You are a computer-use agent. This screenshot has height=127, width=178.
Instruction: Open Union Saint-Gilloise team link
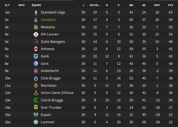[57, 93]
